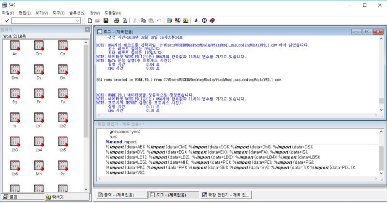This screenshot has width=387, height=203.
Task: Click the %mend import line in editor
Action: tap(121, 141)
